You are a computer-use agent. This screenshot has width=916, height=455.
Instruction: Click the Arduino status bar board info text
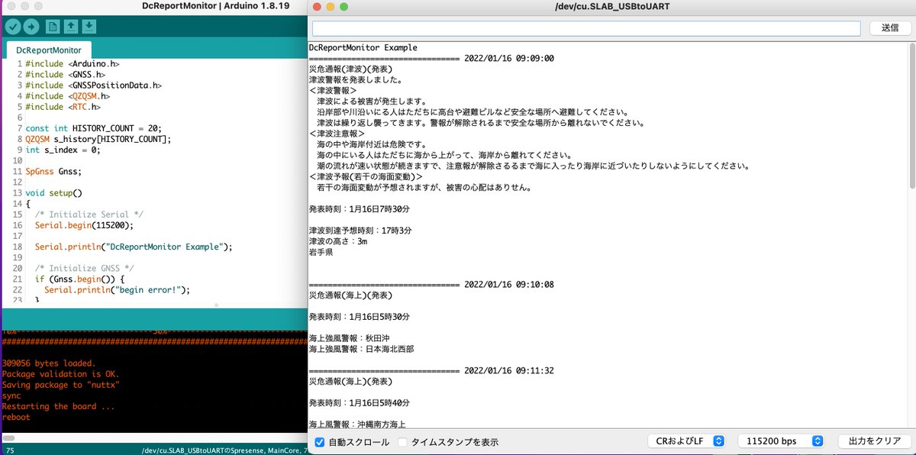coord(224,450)
